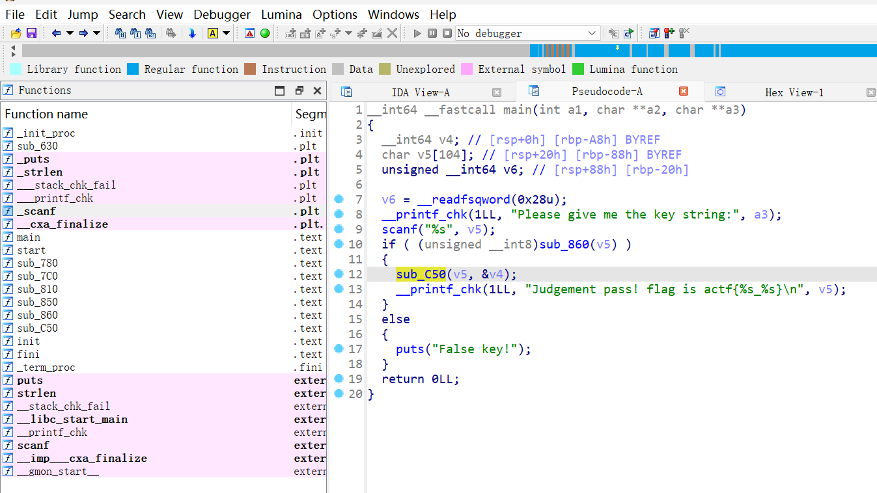Click the green circle toolbar icon

(265, 33)
